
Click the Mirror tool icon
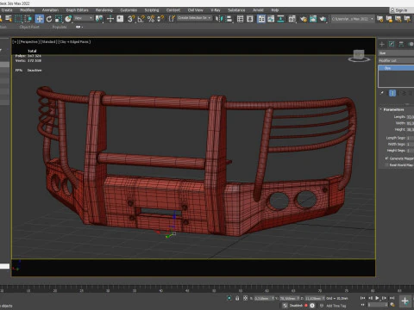tap(219, 19)
